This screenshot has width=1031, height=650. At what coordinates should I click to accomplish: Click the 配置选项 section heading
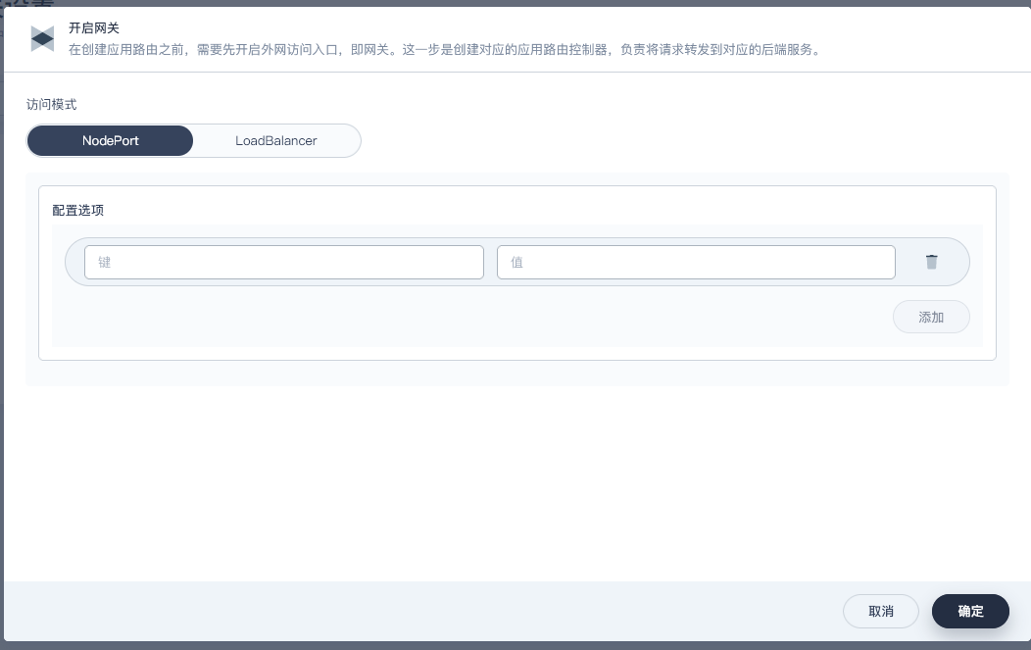[77, 210]
